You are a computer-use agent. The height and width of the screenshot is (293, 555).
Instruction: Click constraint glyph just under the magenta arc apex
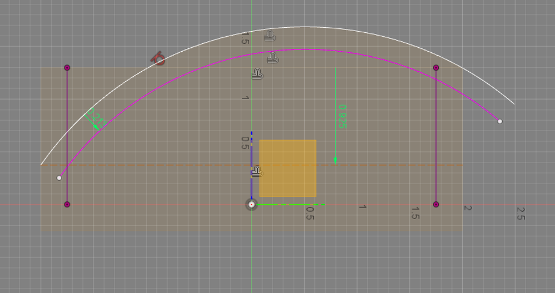272,58
